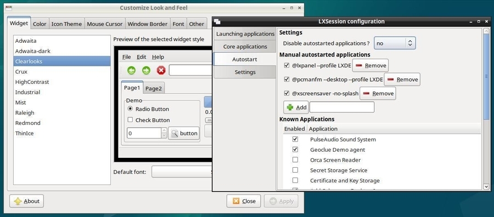Click the spin box value field

click(144, 133)
